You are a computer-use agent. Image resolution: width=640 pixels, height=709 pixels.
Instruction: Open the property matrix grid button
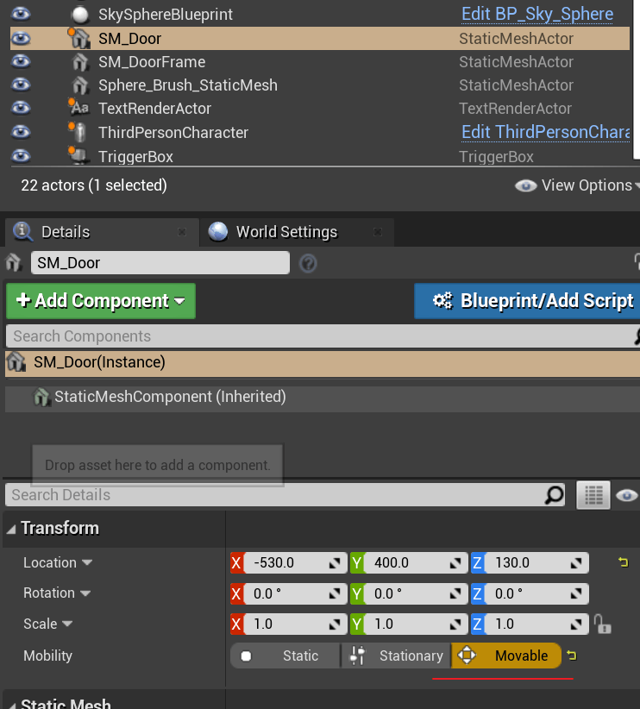point(593,495)
